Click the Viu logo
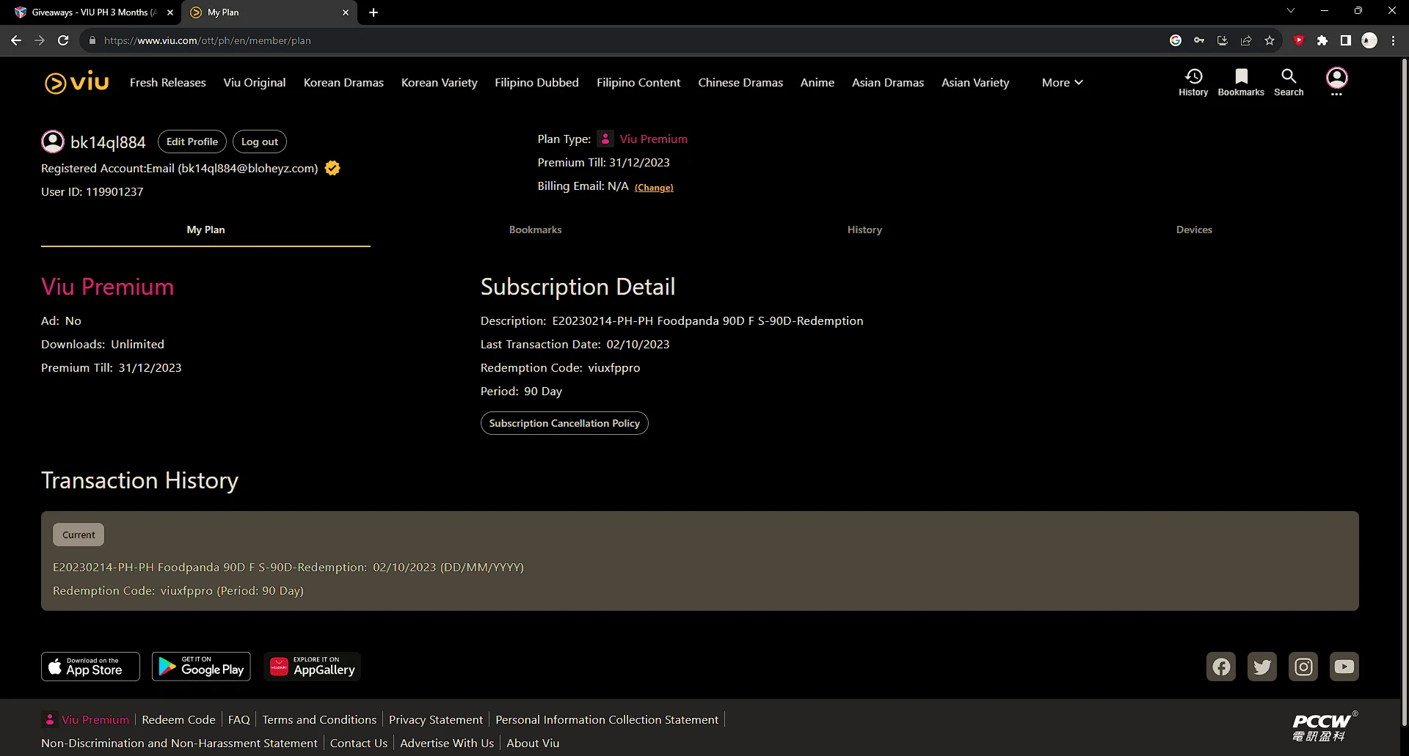The image size is (1409, 756). coord(77,82)
